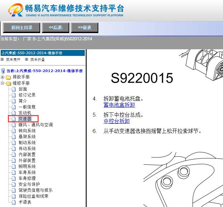
Task: Click the page icon next to 外部装置
Action: point(14,161)
